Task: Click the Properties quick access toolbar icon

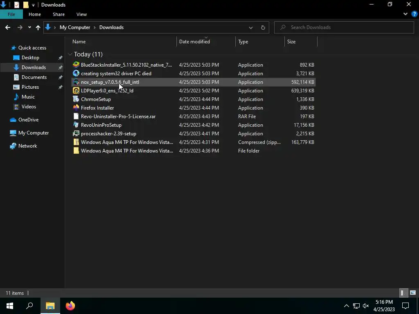Action: tap(16, 5)
